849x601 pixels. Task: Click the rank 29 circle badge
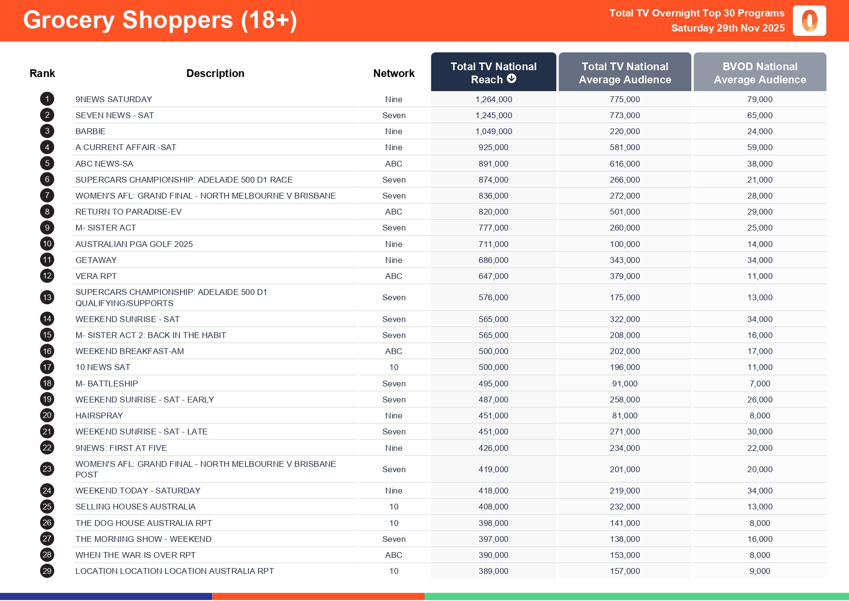pyautogui.click(x=47, y=571)
